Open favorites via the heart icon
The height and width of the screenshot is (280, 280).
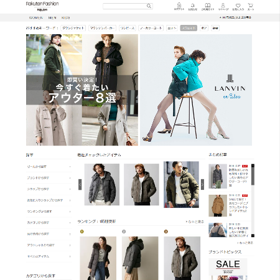tap(238, 6)
